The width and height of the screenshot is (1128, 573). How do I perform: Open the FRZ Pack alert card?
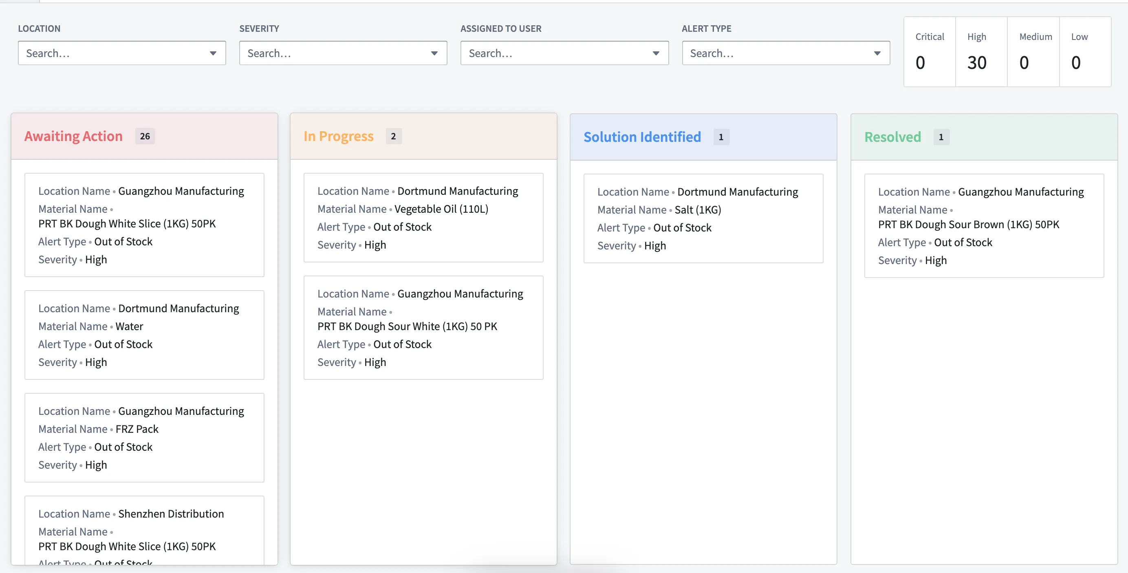[x=144, y=438]
